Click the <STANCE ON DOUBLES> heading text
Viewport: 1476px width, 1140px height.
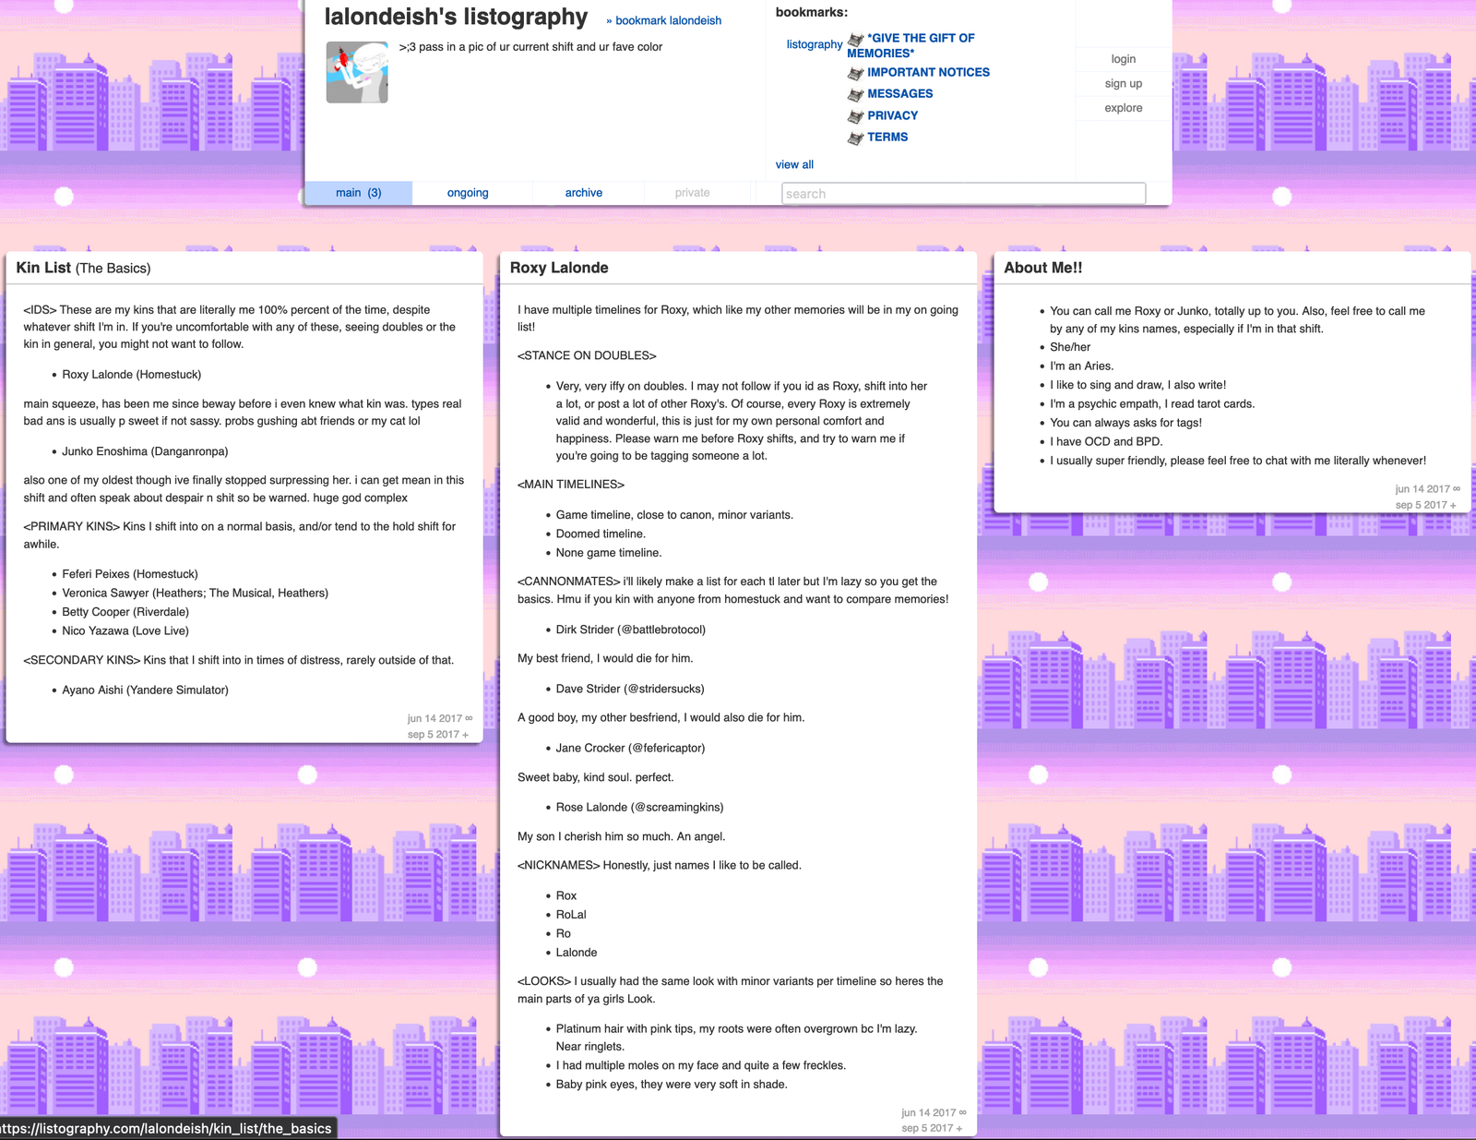point(587,355)
